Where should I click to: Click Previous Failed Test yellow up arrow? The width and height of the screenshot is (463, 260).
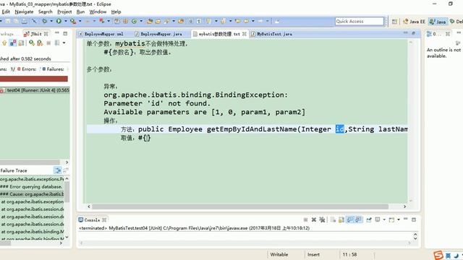coord(4,43)
